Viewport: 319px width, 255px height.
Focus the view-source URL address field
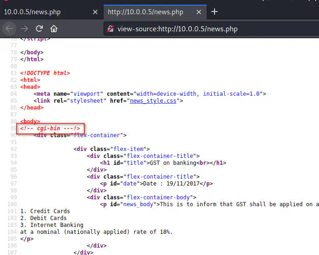click(207, 29)
